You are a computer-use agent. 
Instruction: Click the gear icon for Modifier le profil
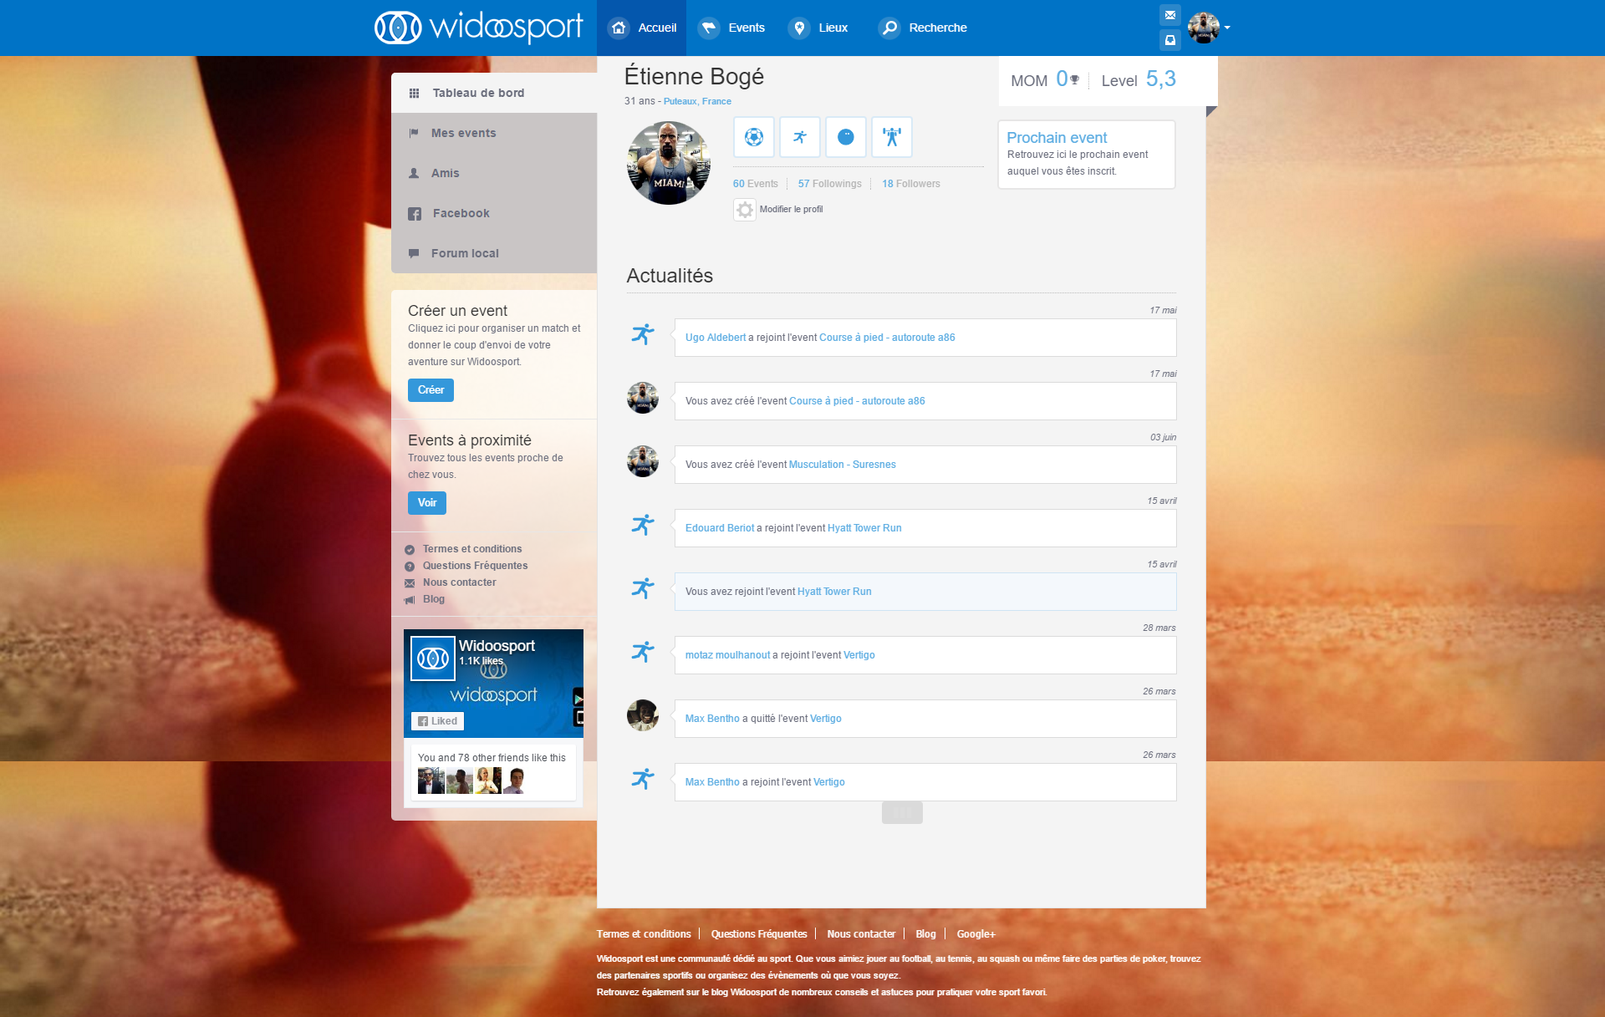pyautogui.click(x=745, y=210)
